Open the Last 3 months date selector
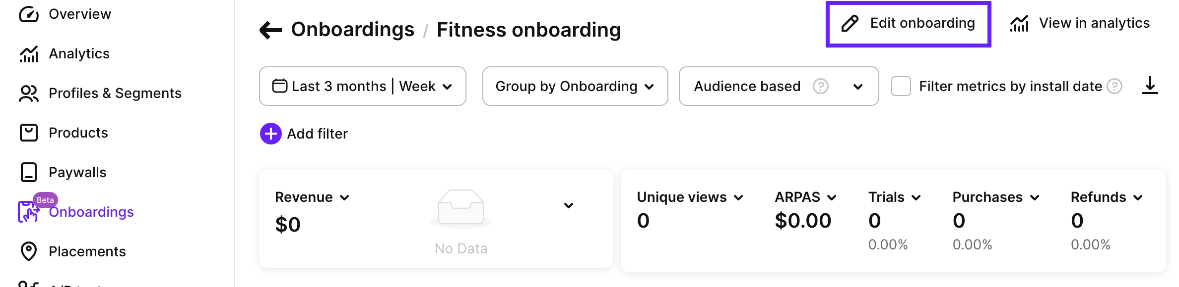This screenshot has width=1179, height=287. [362, 86]
